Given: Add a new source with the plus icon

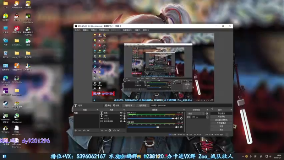Looking at the screenshot, I should point(102,130).
